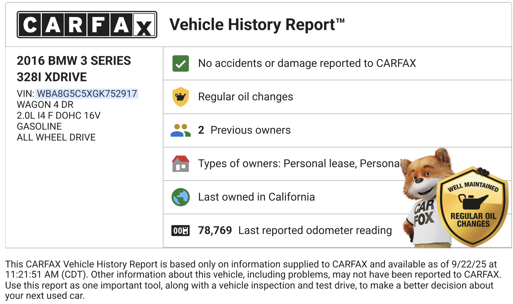Click the house icon for owner types

click(181, 163)
